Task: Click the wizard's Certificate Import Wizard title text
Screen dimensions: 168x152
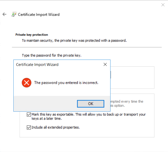Action: (39, 14)
